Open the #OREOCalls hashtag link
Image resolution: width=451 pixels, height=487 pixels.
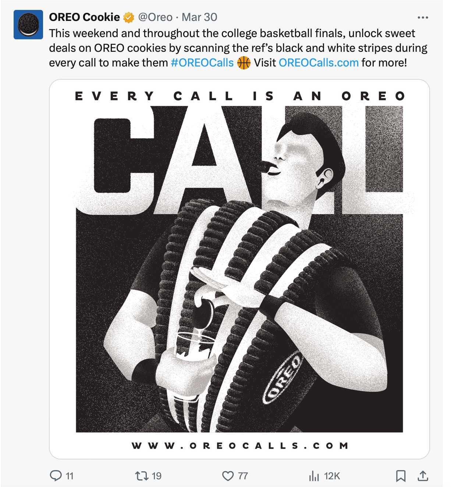coord(202,62)
